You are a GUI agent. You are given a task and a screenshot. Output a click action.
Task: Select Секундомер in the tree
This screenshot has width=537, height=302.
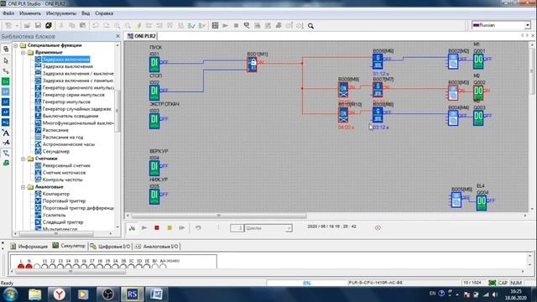point(56,151)
